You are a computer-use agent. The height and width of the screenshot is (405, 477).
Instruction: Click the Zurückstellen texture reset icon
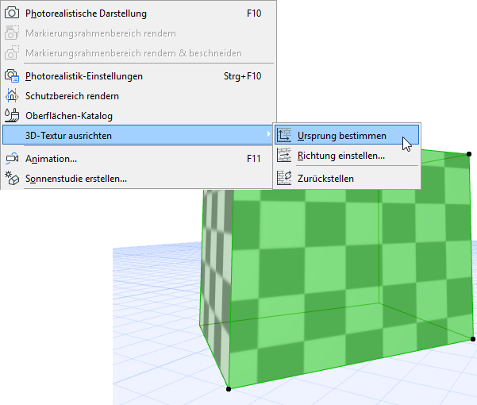284,178
